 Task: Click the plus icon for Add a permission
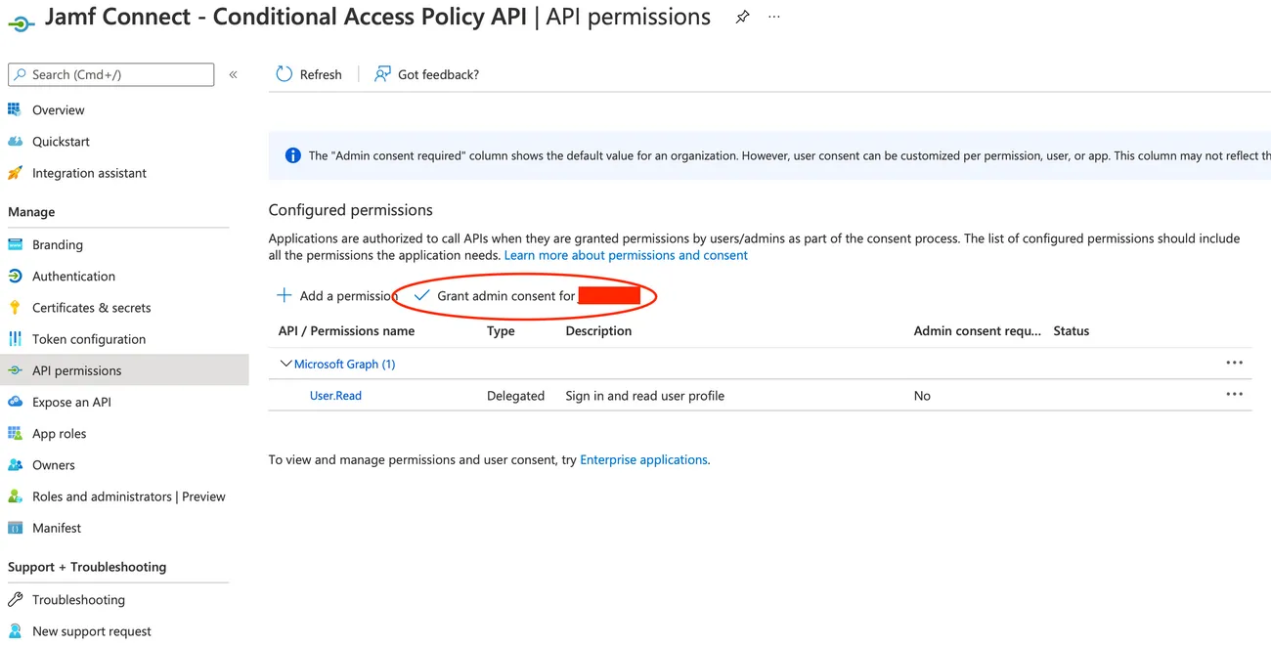pyautogui.click(x=285, y=295)
